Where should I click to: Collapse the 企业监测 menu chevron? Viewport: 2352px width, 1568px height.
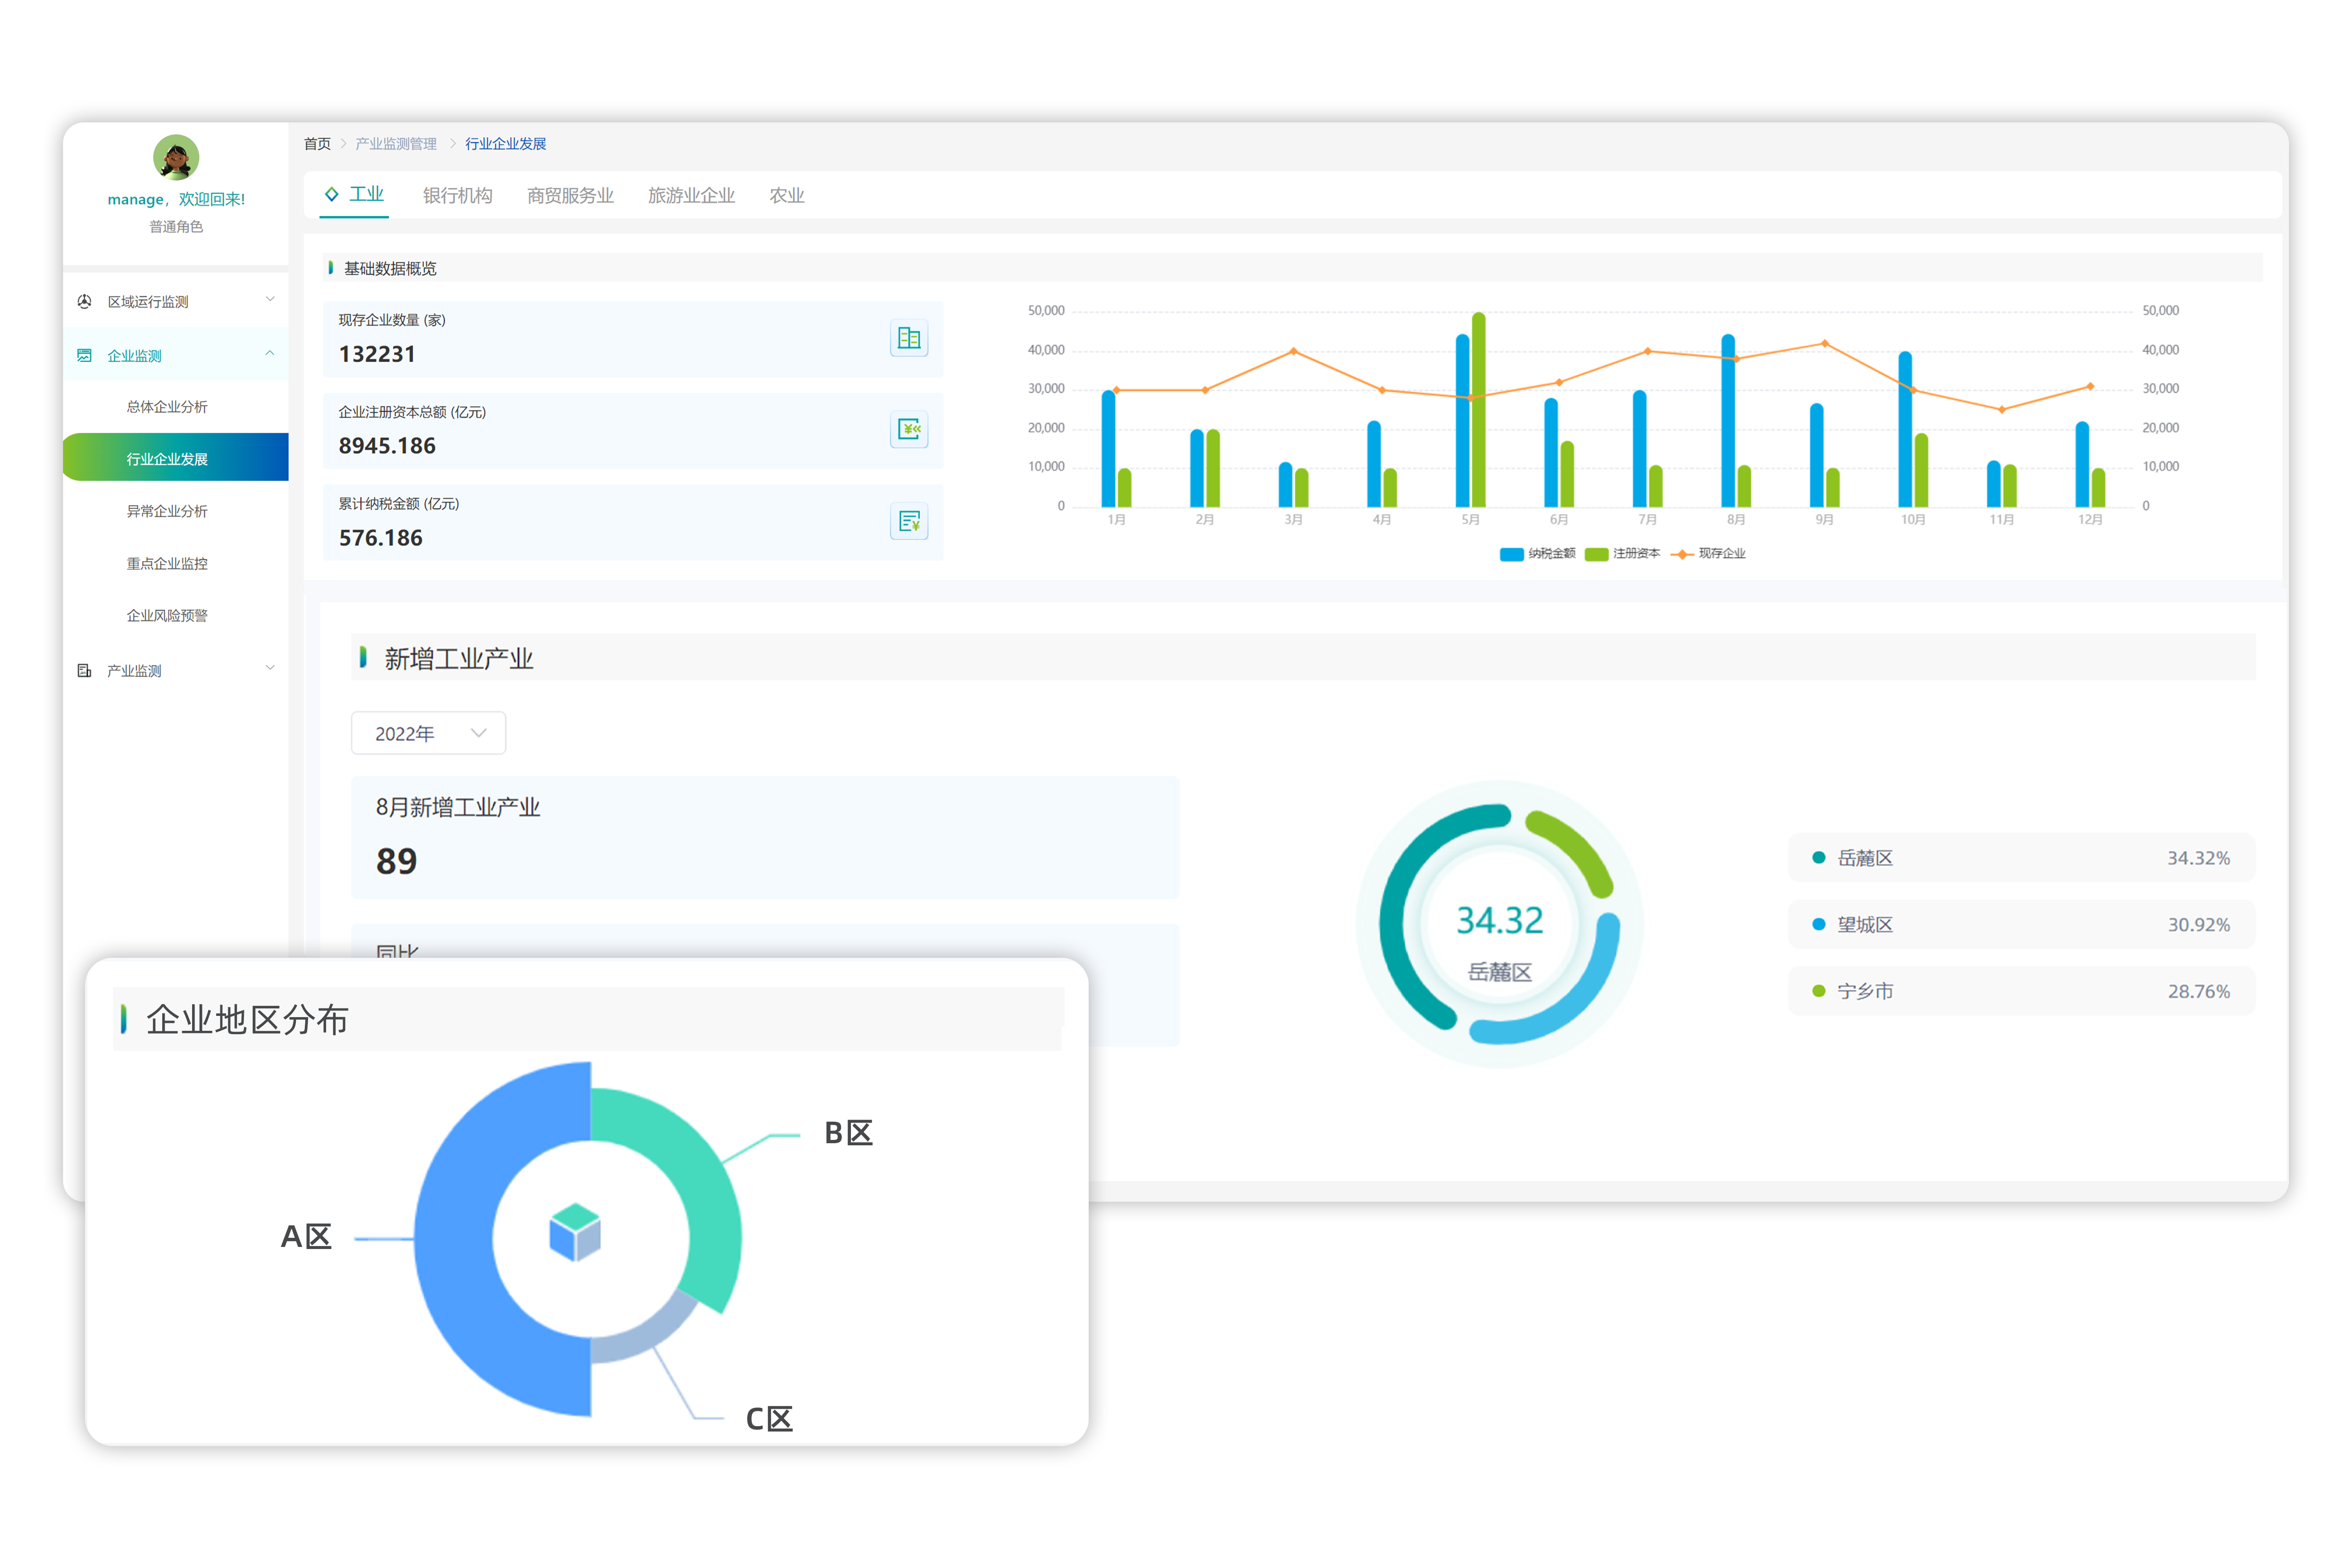[270, 354]
